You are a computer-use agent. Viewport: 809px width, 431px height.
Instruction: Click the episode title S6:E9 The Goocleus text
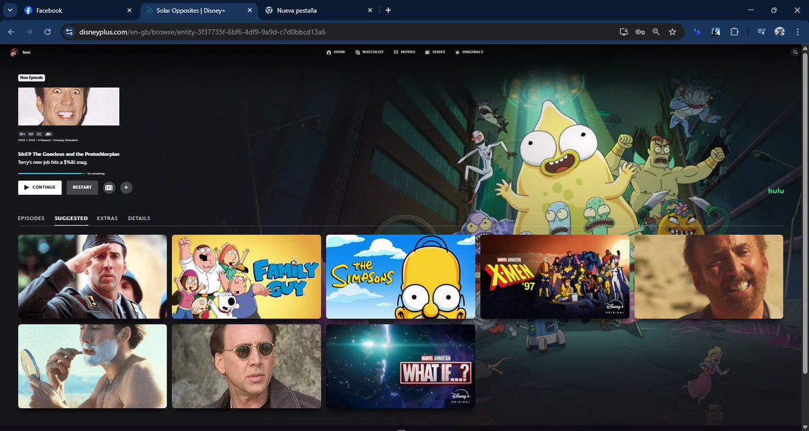[69, 154]
